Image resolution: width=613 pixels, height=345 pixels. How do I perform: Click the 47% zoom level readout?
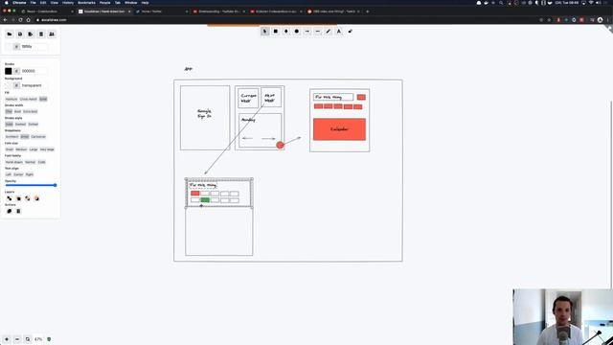click(38, 339)
